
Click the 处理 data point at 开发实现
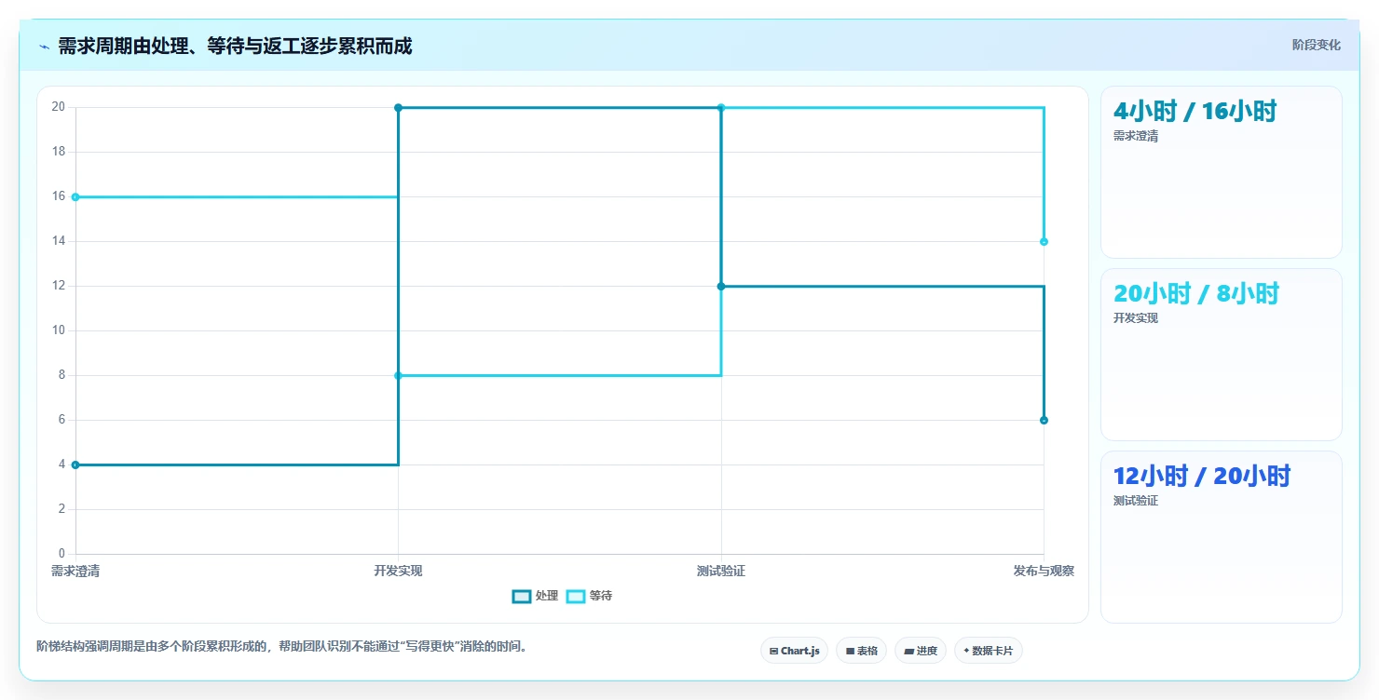[398, 107]
